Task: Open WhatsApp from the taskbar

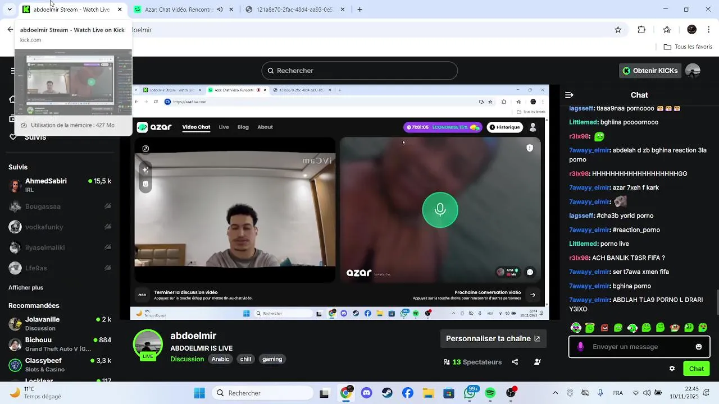Action: pyautogui.click(x=470, y=393)
